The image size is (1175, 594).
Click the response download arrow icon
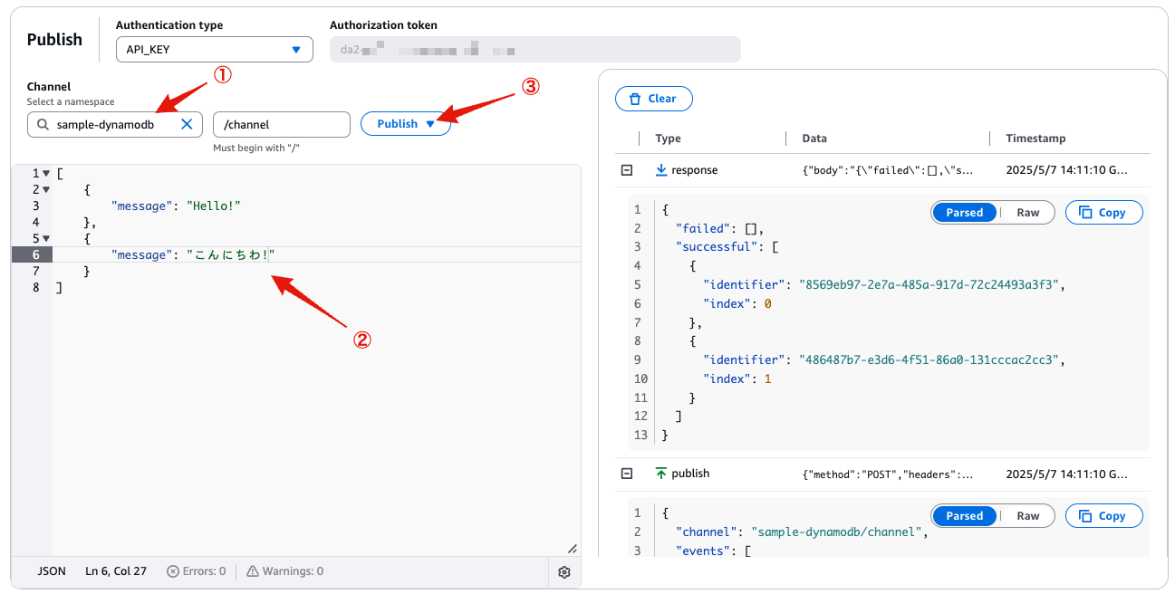tap(660, 170)
